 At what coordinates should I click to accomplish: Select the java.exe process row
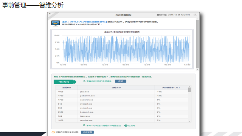point(122,92)
